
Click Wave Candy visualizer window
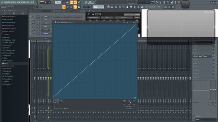(x=181, y=27)
